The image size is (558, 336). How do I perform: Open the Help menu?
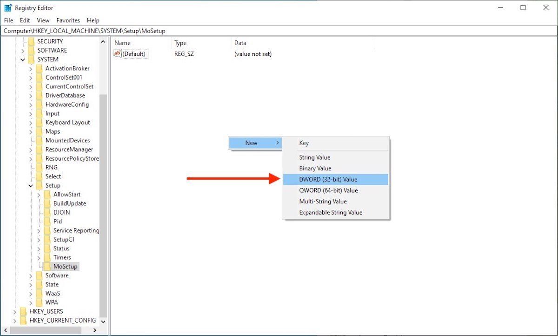93,20
